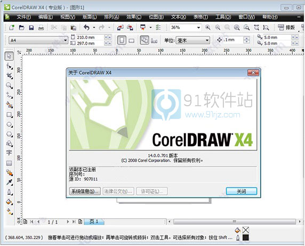Click the black outline color swatch
The image size is (305, 246).
(x=246, y=237)
